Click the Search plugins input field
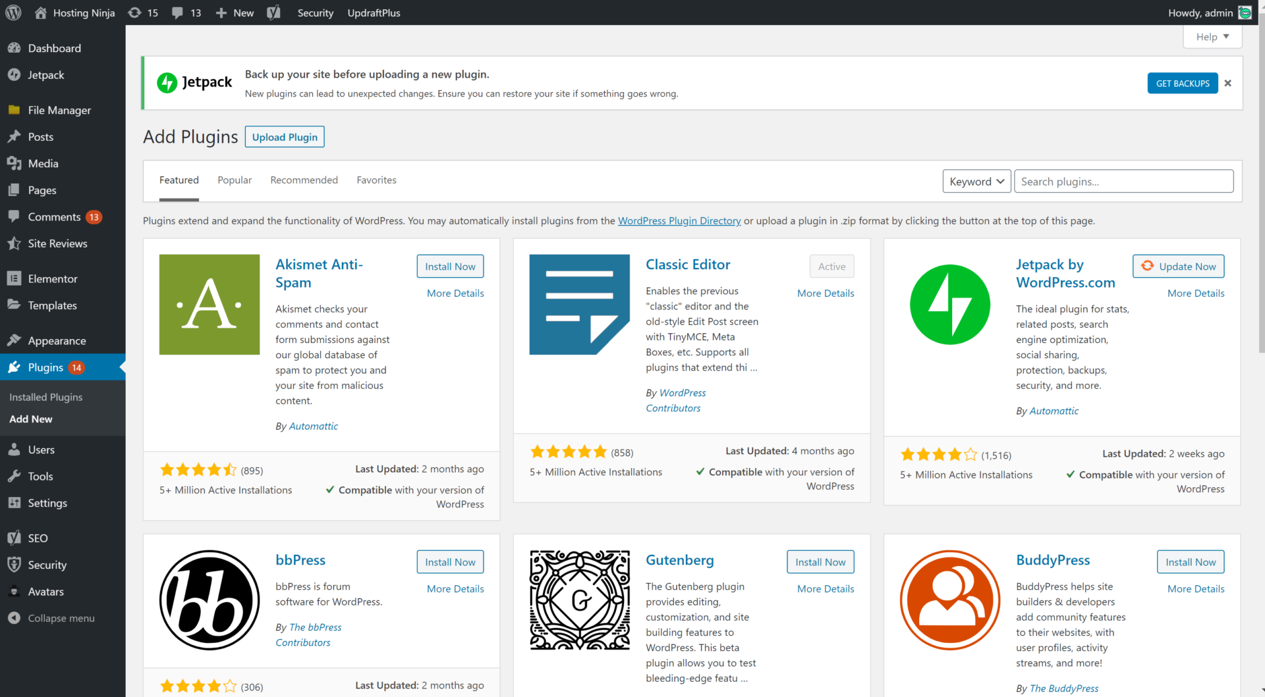This screenshot has height=697, width=1265. coord(1123,182)
